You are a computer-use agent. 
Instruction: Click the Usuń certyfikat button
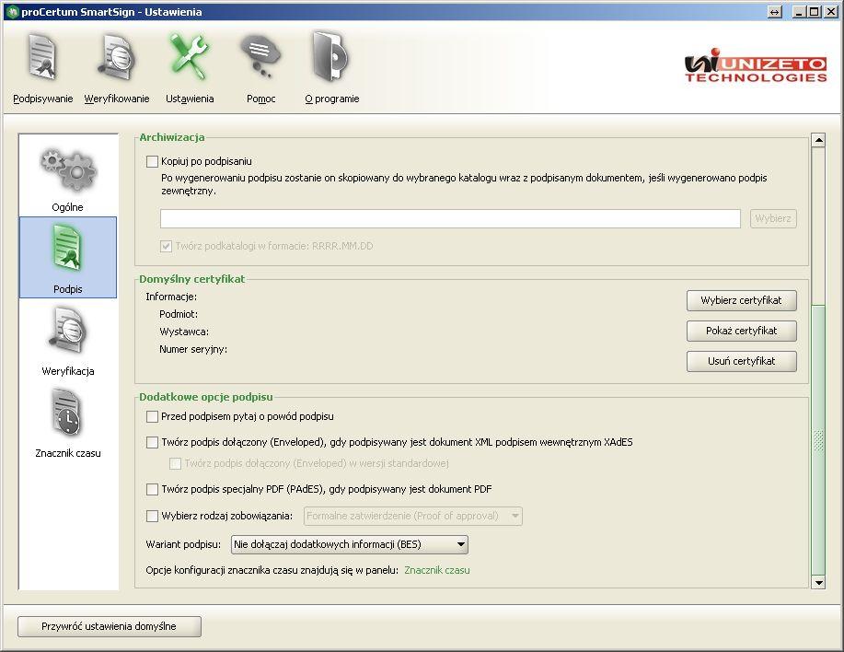coord(741,361)
